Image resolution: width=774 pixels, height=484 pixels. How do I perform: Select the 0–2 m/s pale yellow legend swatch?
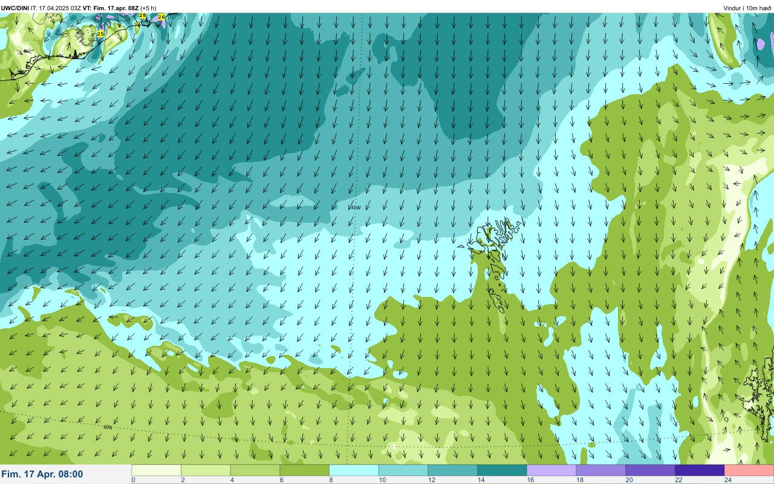pos(157,470)
